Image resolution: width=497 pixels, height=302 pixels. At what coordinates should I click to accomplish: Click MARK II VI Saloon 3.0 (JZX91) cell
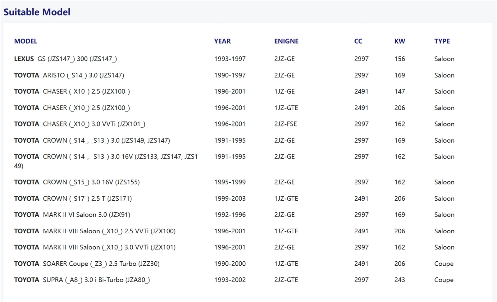[x=72, y=215]
